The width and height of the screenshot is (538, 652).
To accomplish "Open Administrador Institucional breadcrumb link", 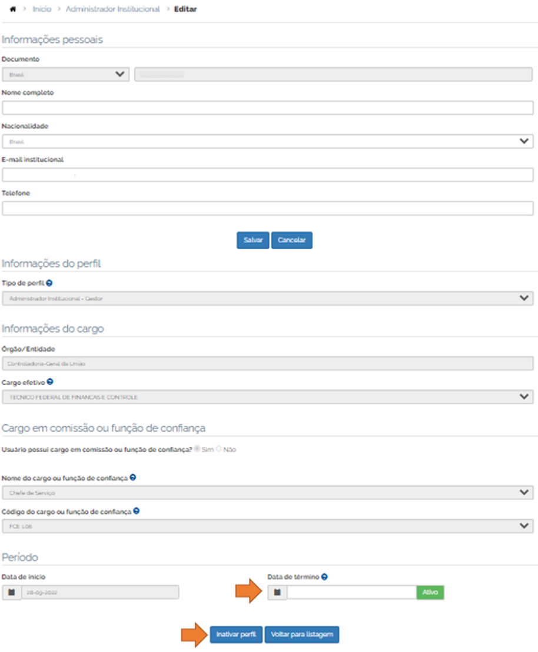I will pos(112,10).
